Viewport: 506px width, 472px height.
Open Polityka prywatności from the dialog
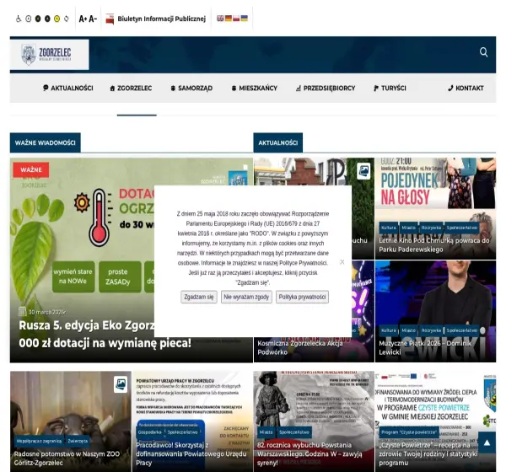coord(302,297)
